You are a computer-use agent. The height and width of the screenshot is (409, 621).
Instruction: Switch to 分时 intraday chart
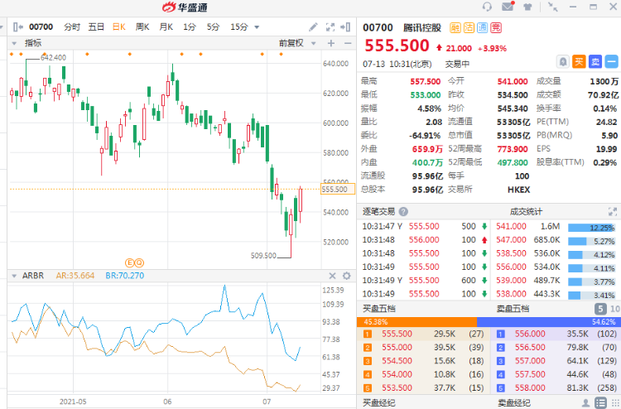[x=72, y=27]
